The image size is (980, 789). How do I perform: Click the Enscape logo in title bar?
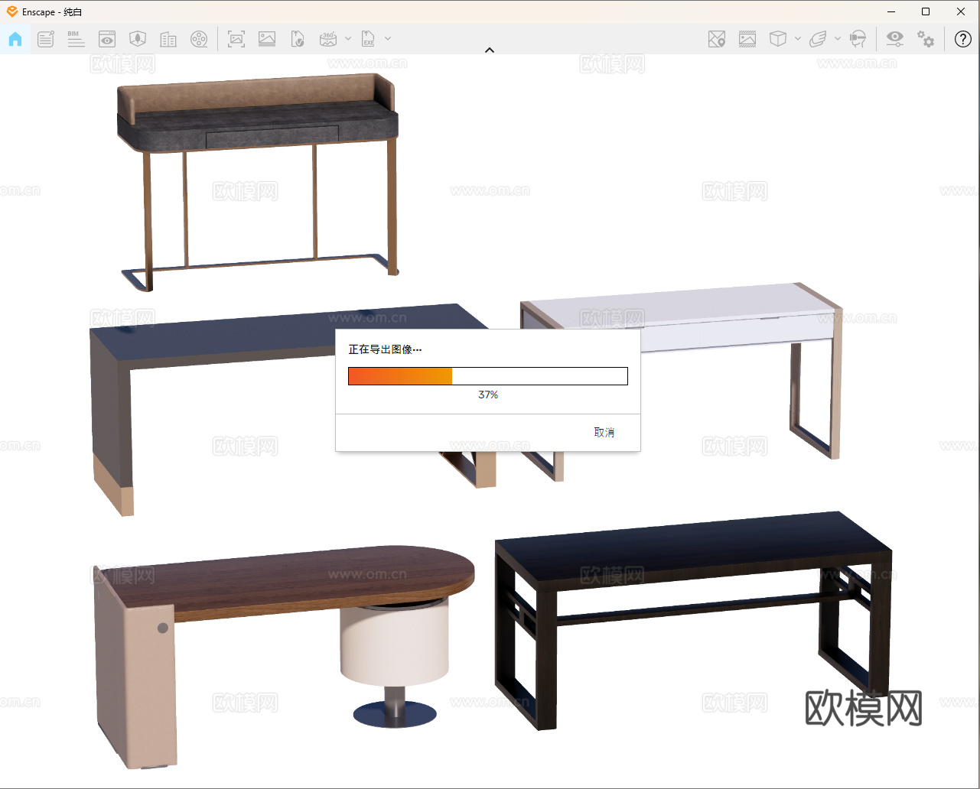[x=11, y=11]
